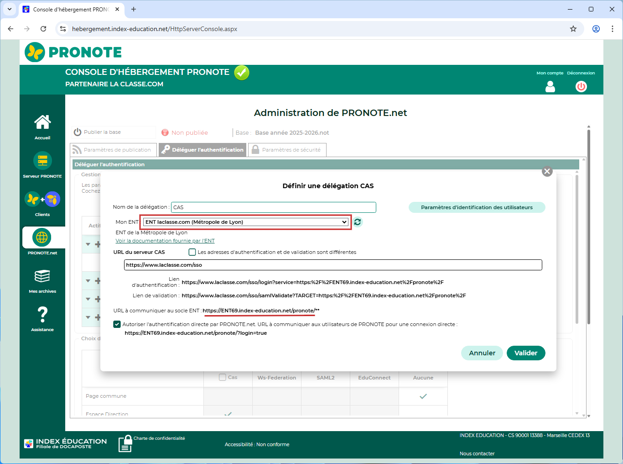The height and width of the screenshot is (464, 623).
Task: Open the Chrome profile icon
Action: coord(596,29)
